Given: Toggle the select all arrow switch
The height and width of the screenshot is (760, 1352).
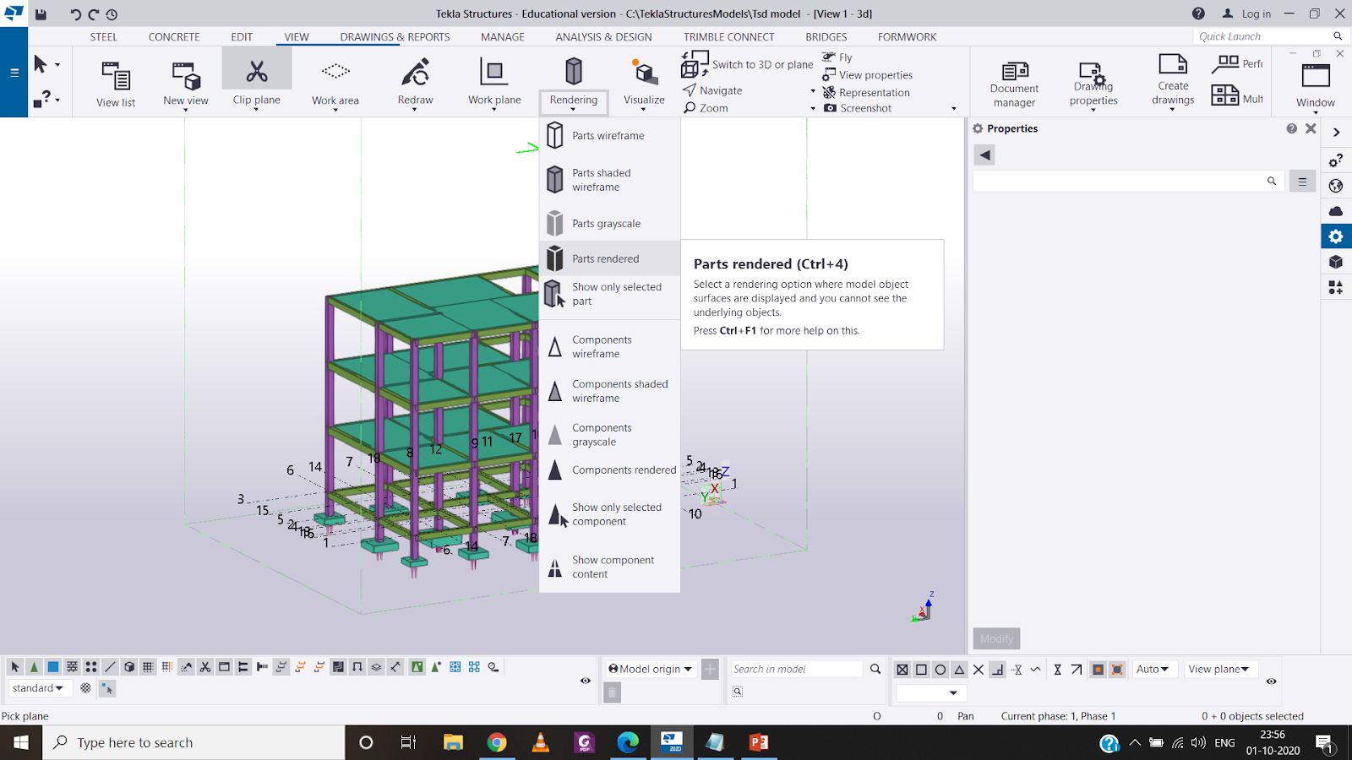Looking at the screenshot, I should click(x=15, y=667).
